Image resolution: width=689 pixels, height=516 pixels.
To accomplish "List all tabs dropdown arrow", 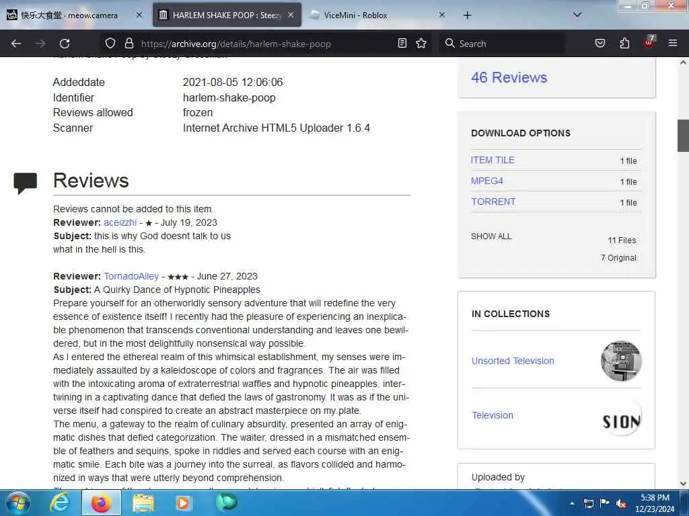I will click(x=577, y=15).
